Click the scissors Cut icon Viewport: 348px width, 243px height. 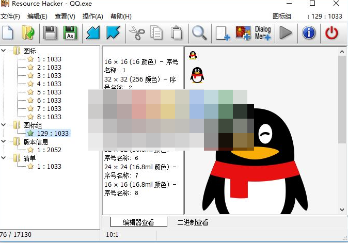pyautogui.click(x=136, y=33)
